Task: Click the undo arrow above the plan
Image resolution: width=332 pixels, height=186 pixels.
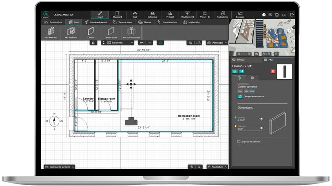Action: pos(142,43)
